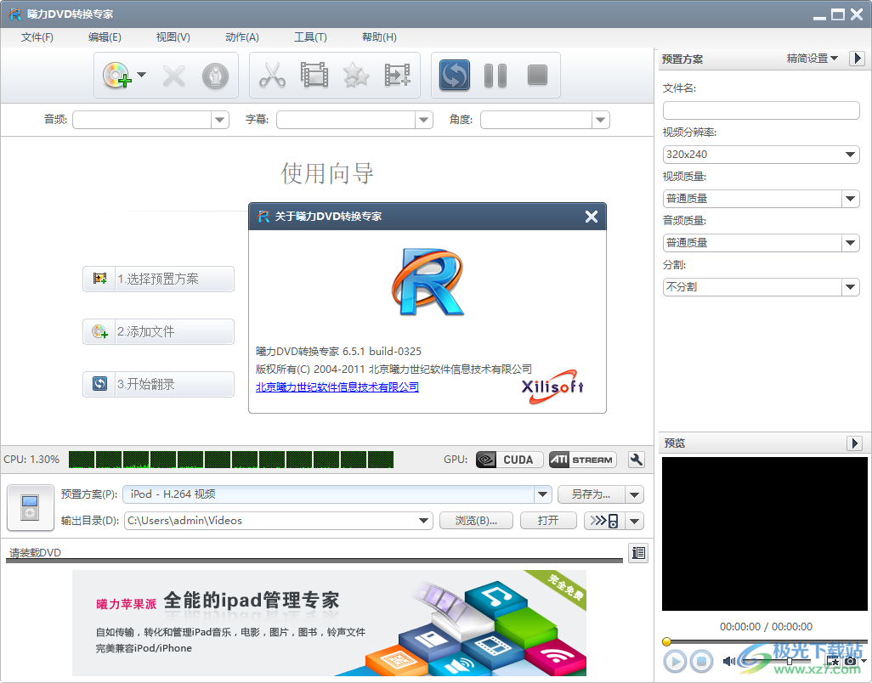Close the 关于曦力DVD转换专家 dialog
Viewport: 872px width, 683px height.
[x=592, y=217]
